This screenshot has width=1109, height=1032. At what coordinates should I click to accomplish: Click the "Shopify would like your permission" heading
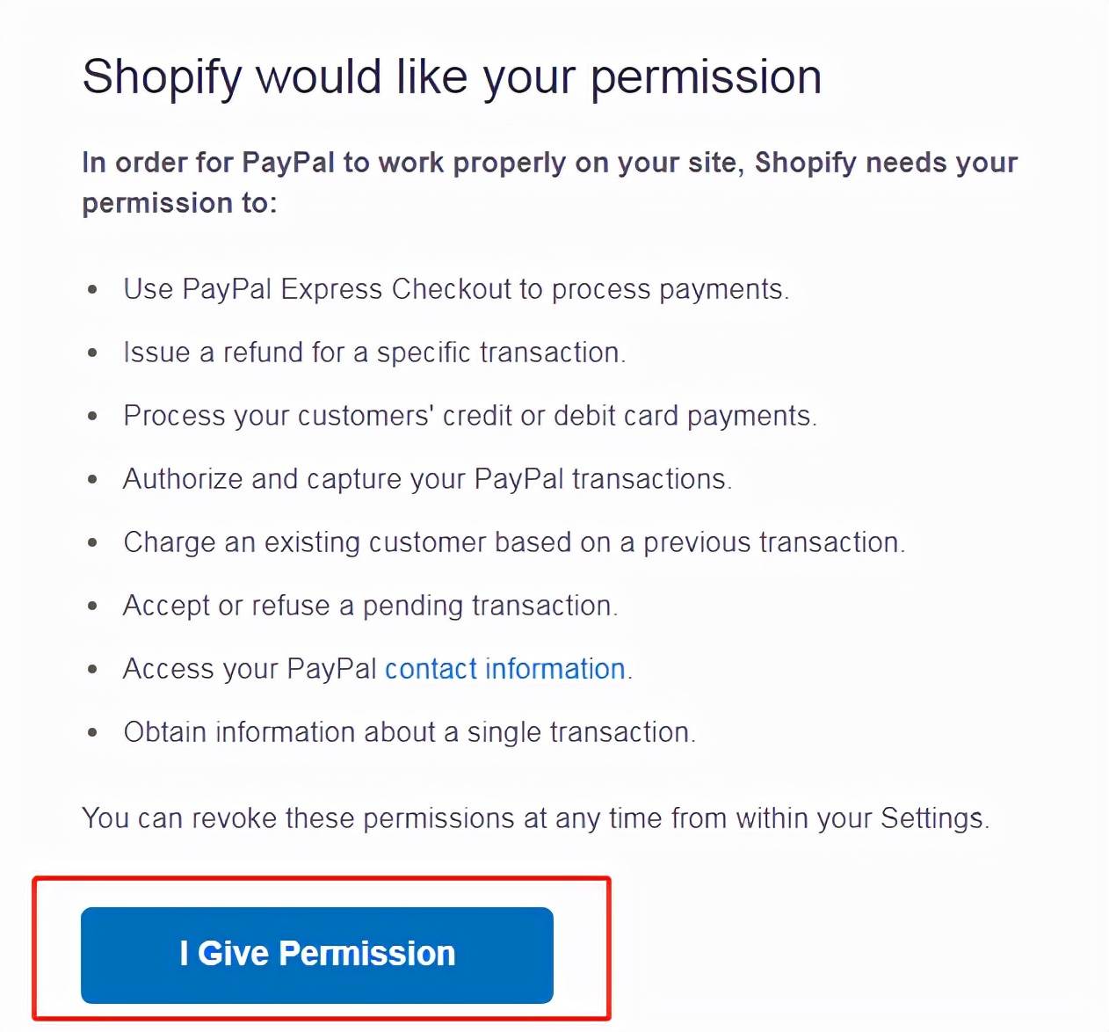coord(452,77)
